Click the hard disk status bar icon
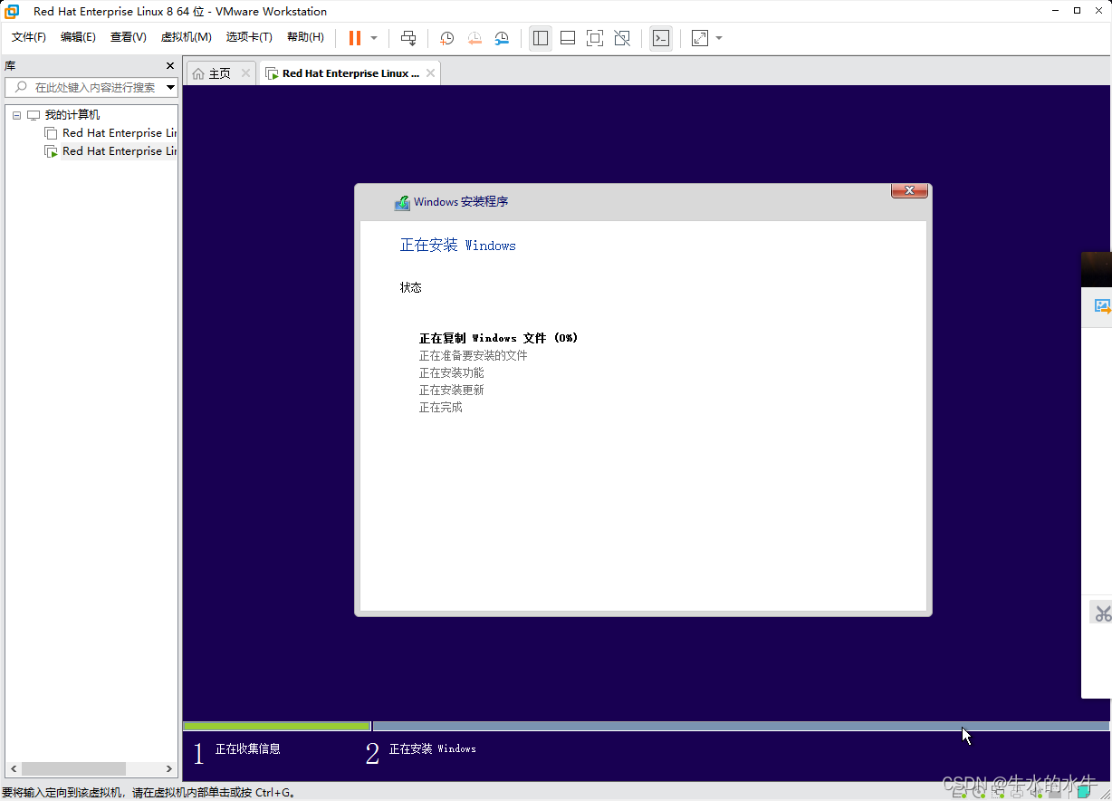This screenshot has width=1112, height=801. pyautogui.click(x=958, y=793)
